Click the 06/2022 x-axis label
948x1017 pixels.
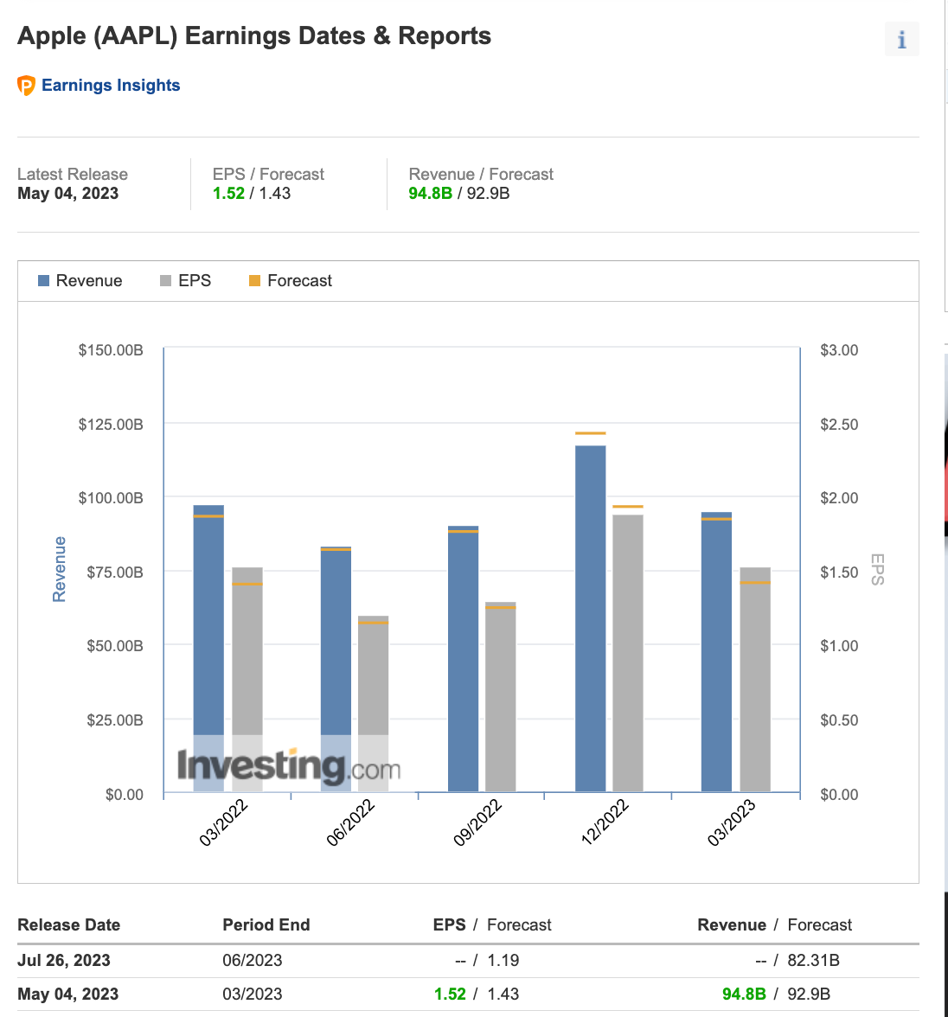(350, 822)
